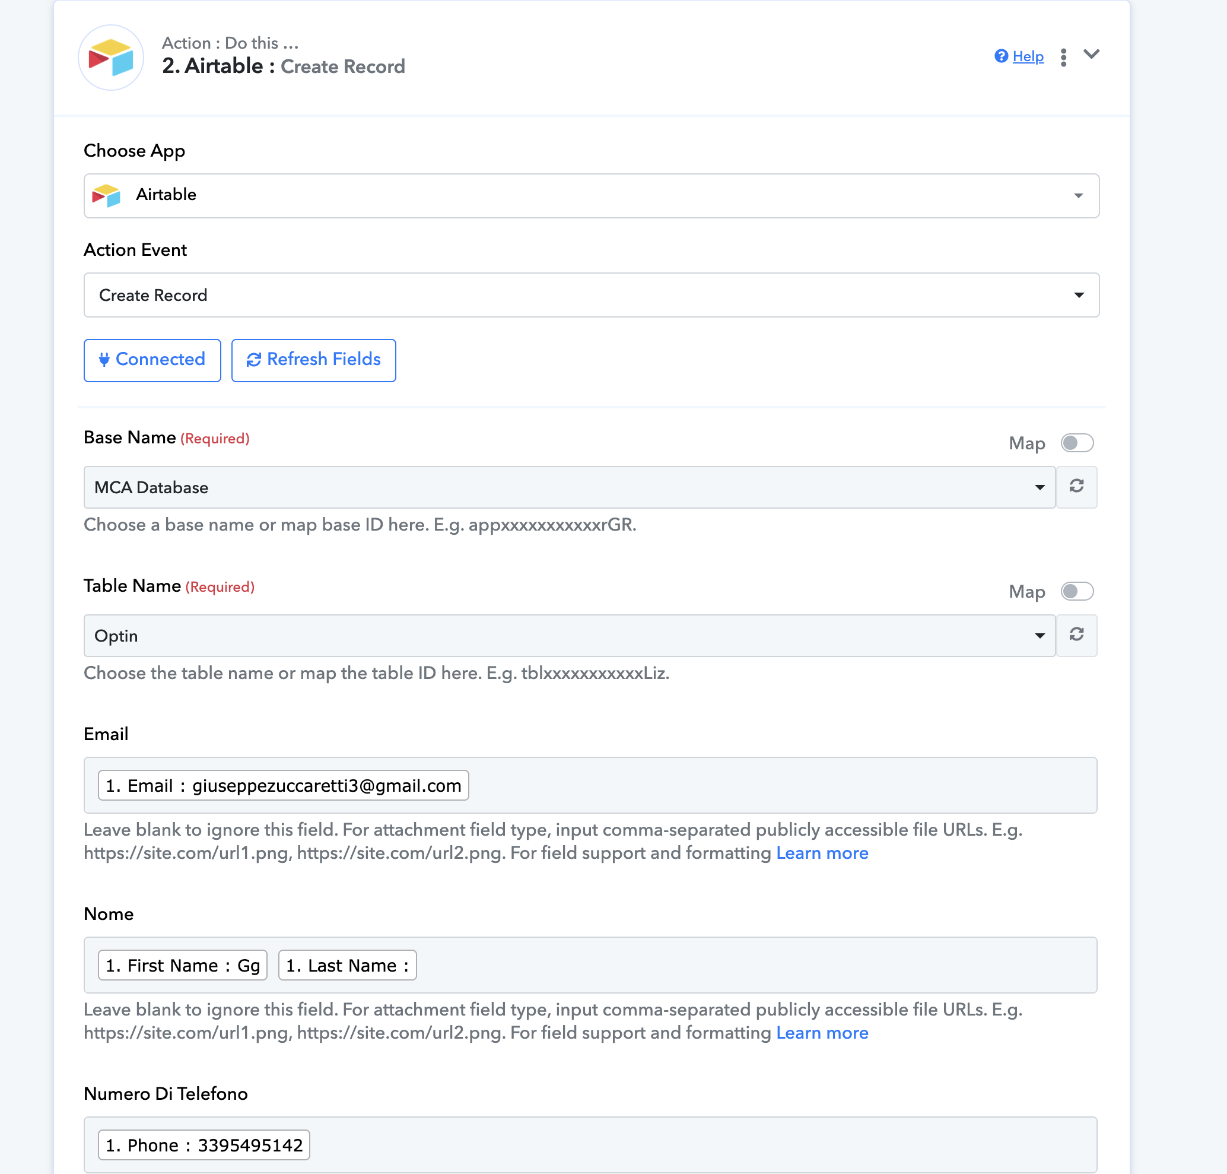
Task: Click inside the Email input field
Action: [590, 785]
